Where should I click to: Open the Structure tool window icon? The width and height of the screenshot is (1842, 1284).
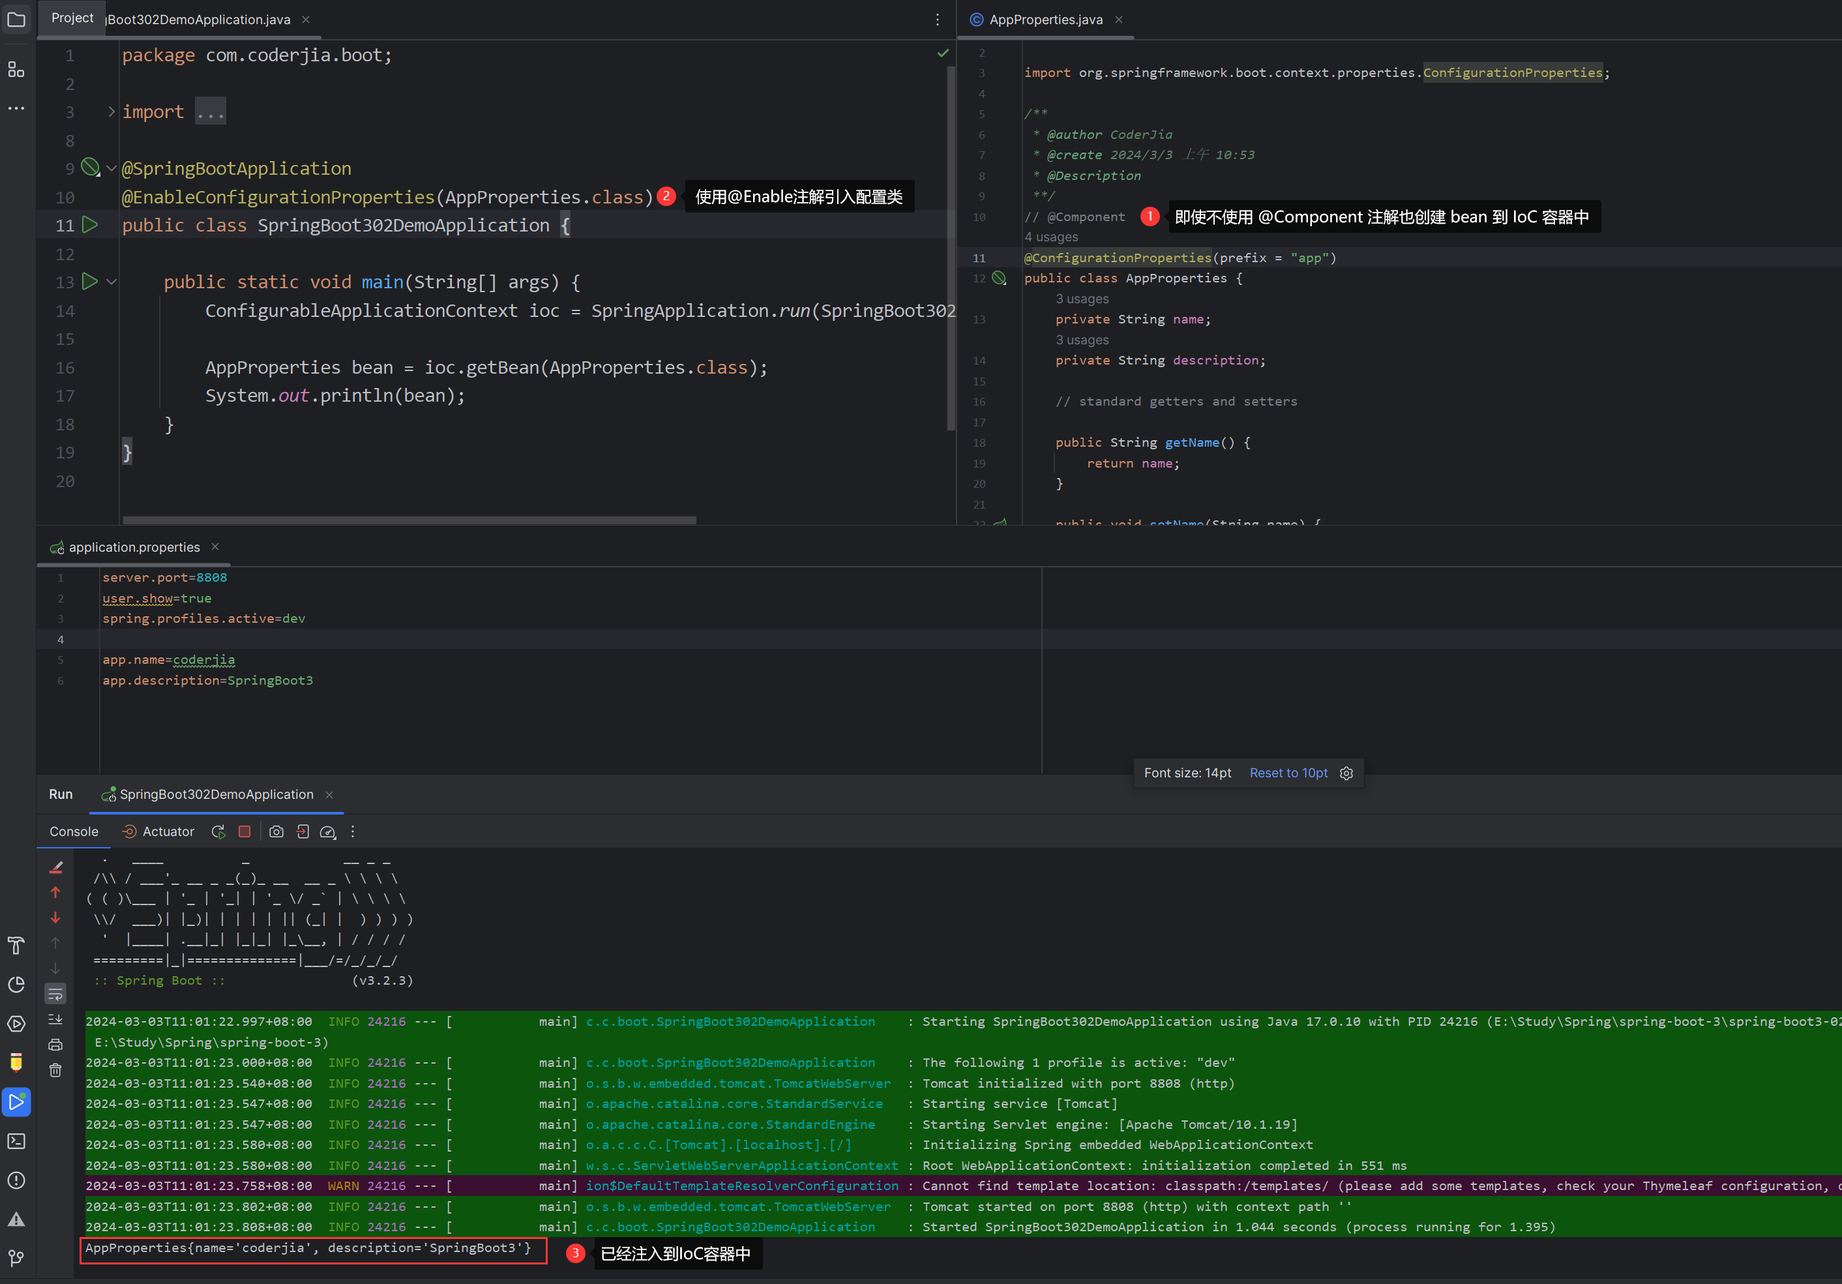(x=16, y=70)
